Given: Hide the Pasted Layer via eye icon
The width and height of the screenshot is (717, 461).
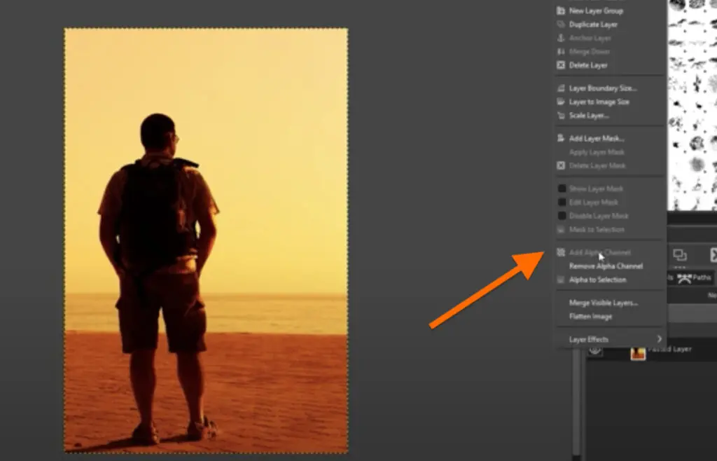Looking at the screenshot, I should click(594, 351).
